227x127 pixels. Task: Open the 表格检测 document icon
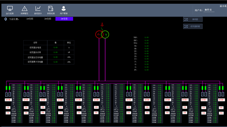coord(51,8)
